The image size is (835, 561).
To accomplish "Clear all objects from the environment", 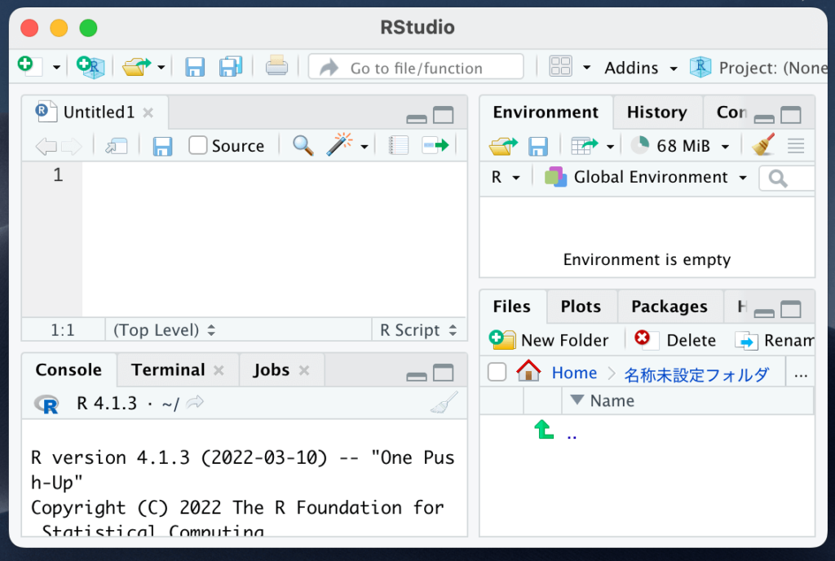I will 763,145.
